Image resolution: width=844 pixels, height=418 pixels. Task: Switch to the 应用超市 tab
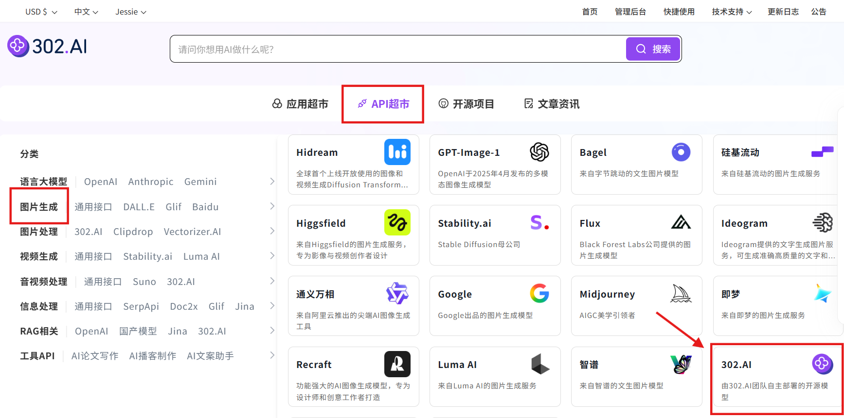(x=300, y=104)
